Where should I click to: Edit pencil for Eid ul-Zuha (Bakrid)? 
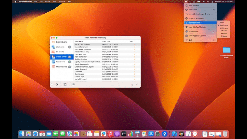[x=135, y=44]
